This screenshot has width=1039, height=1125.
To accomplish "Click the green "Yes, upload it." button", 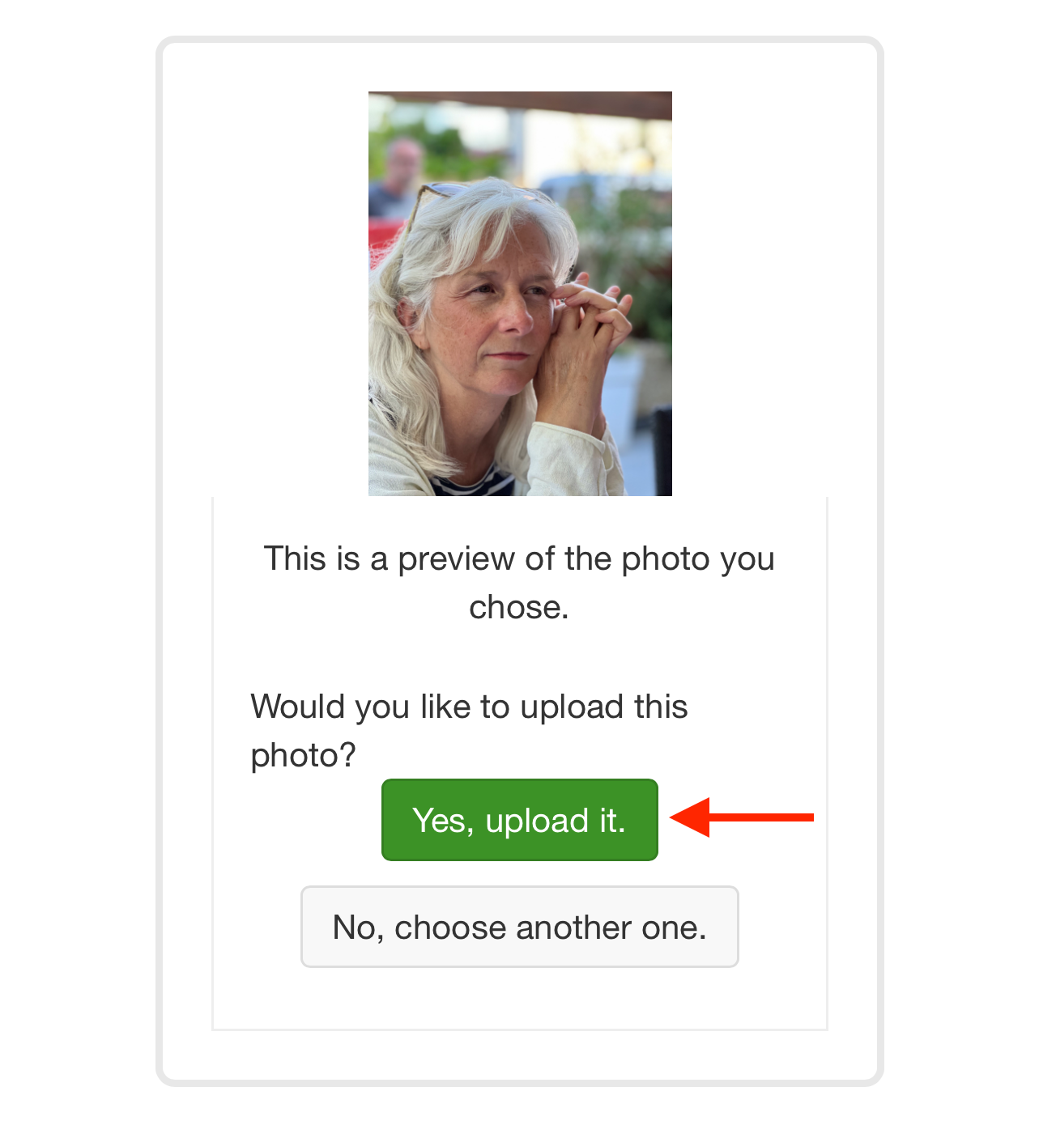I will point(519,820).
